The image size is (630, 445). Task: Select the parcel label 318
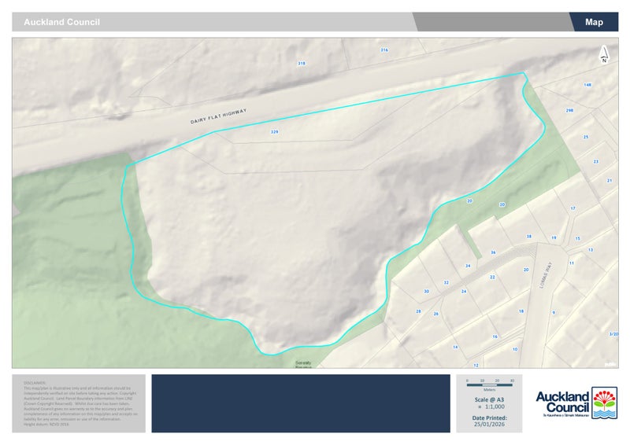click(301, 63)
